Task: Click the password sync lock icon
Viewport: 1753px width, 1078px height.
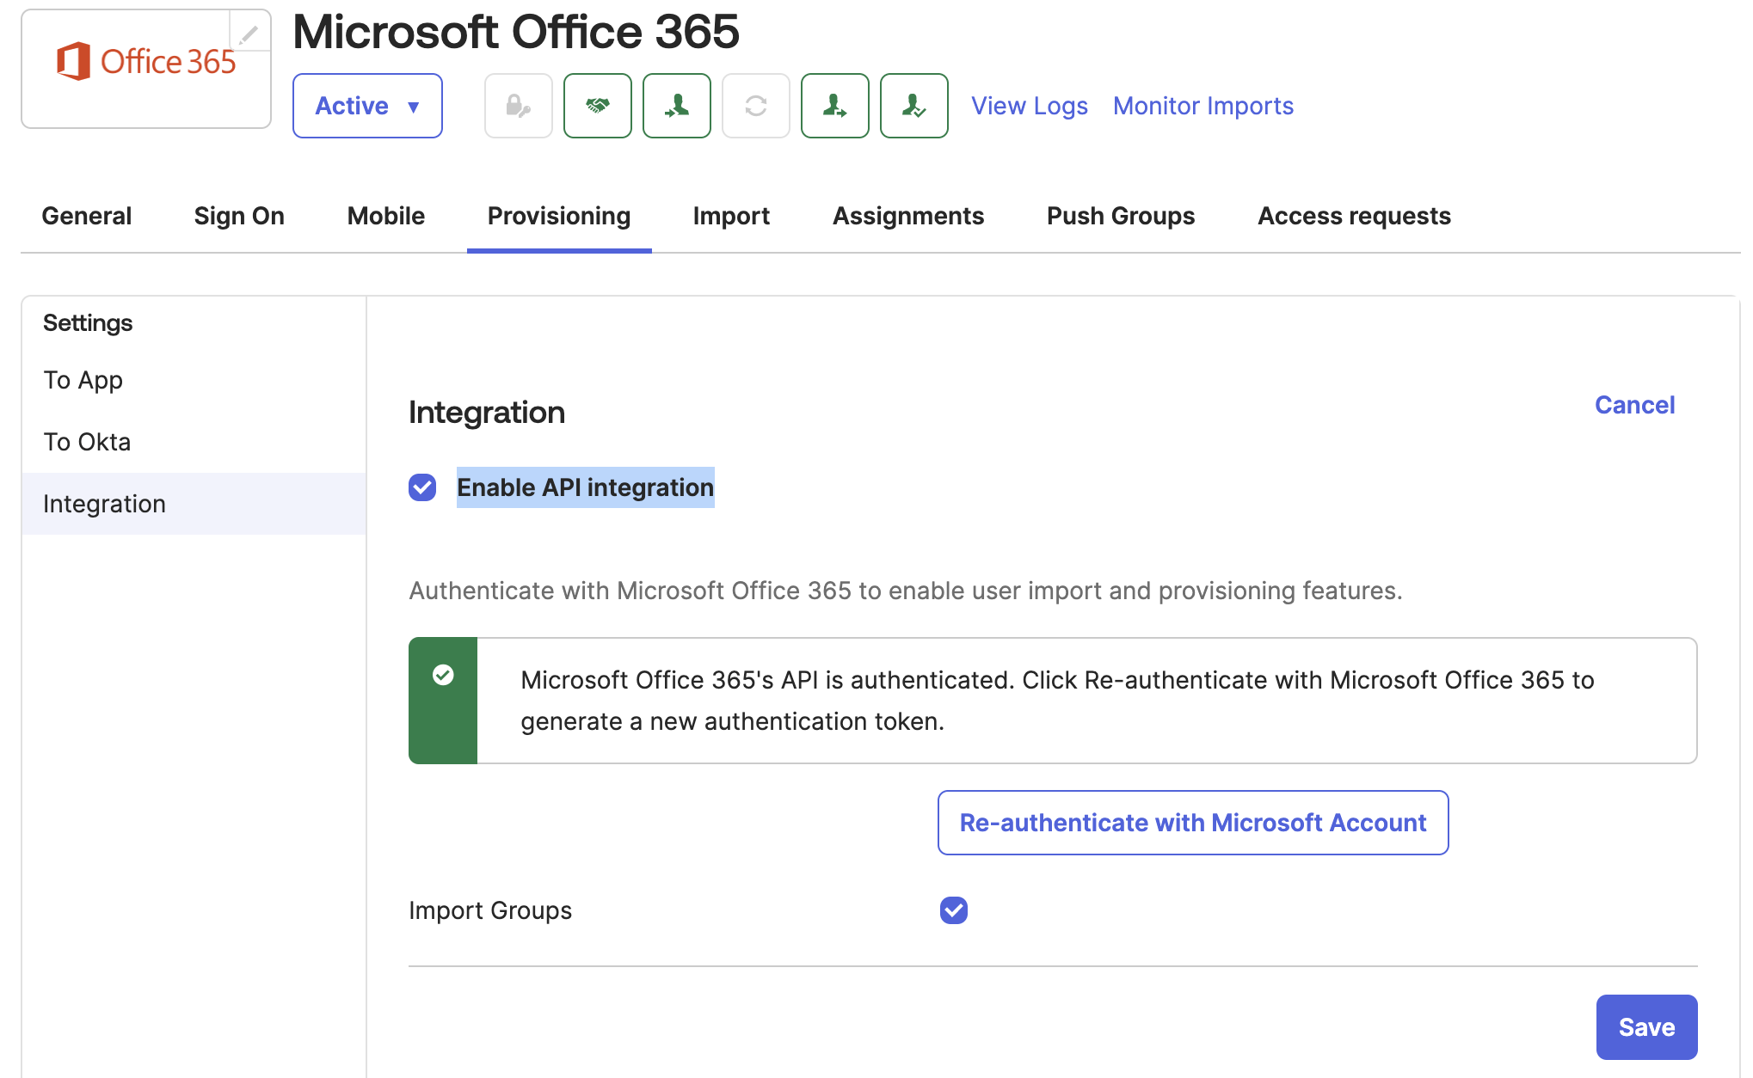Action: [x=519, y=106]
